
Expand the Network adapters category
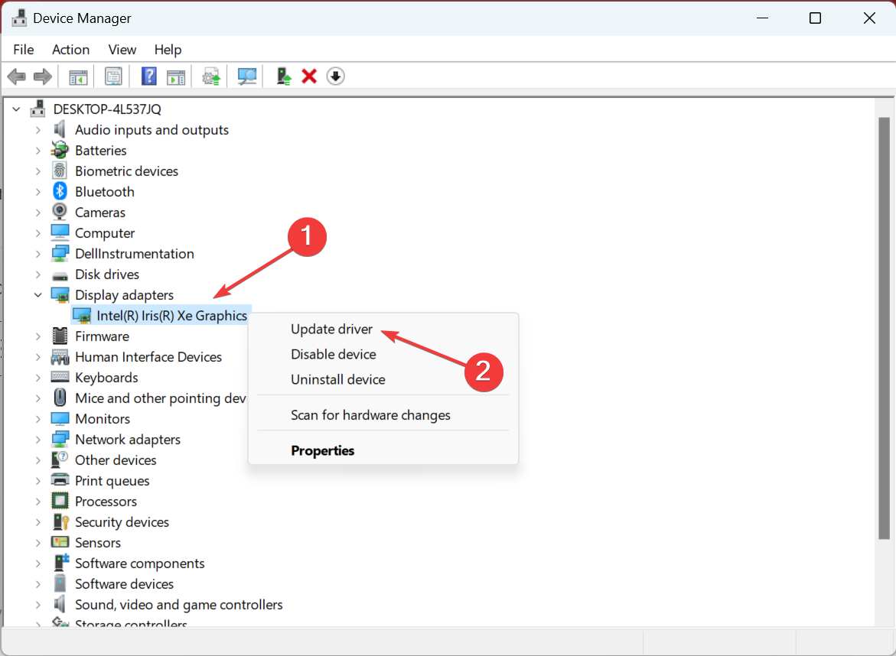coord(37,440)
